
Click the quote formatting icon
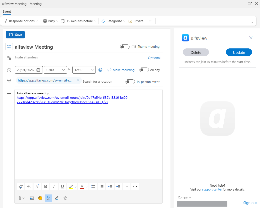tap(127, 187)
